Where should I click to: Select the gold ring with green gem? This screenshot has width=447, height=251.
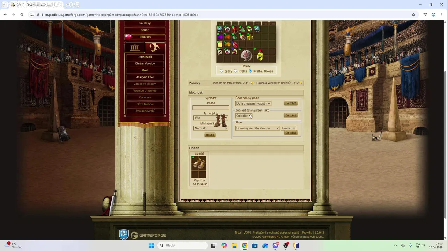tap(250, 29)
